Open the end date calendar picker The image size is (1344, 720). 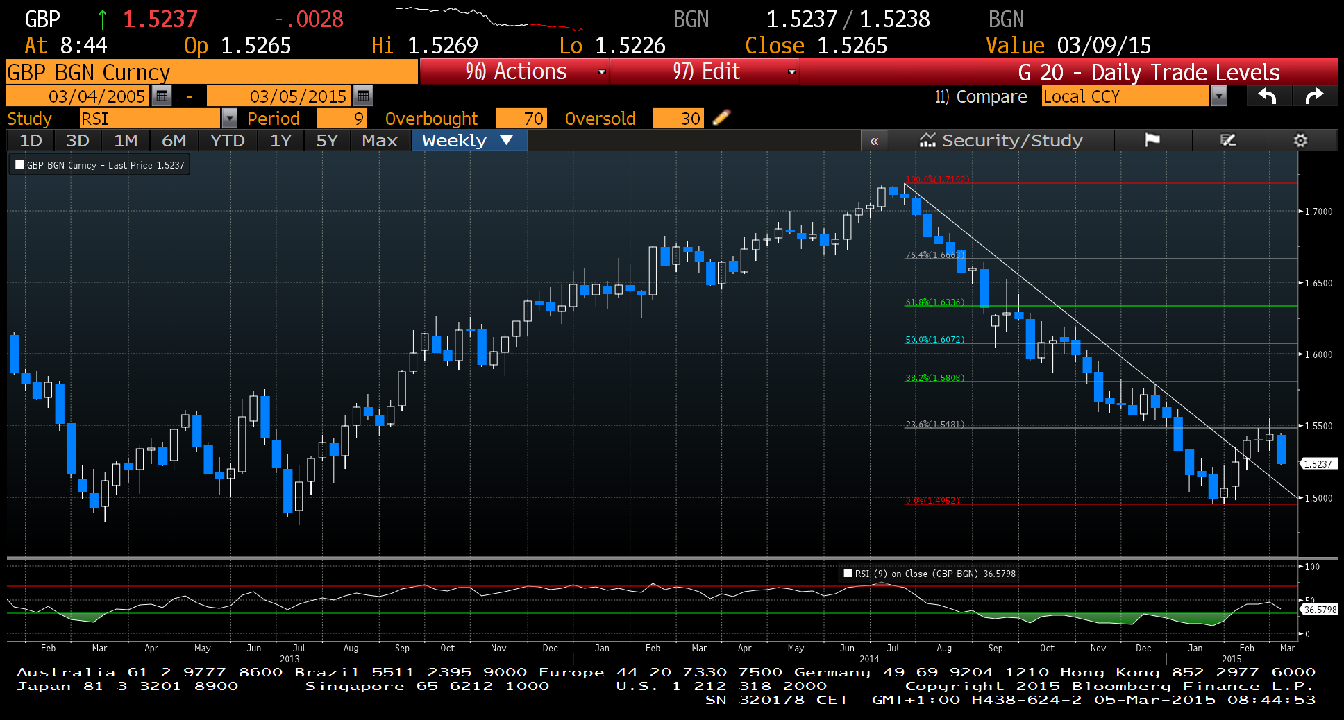363,96
